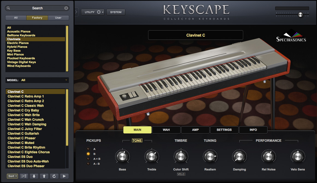
Task: Open the MODEL dropdown
Action: pyautogui.click(x=37, y=80)
